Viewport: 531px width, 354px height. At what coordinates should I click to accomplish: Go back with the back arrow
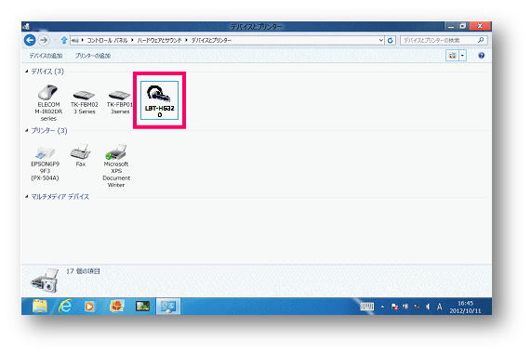click(x=30, y=40)
